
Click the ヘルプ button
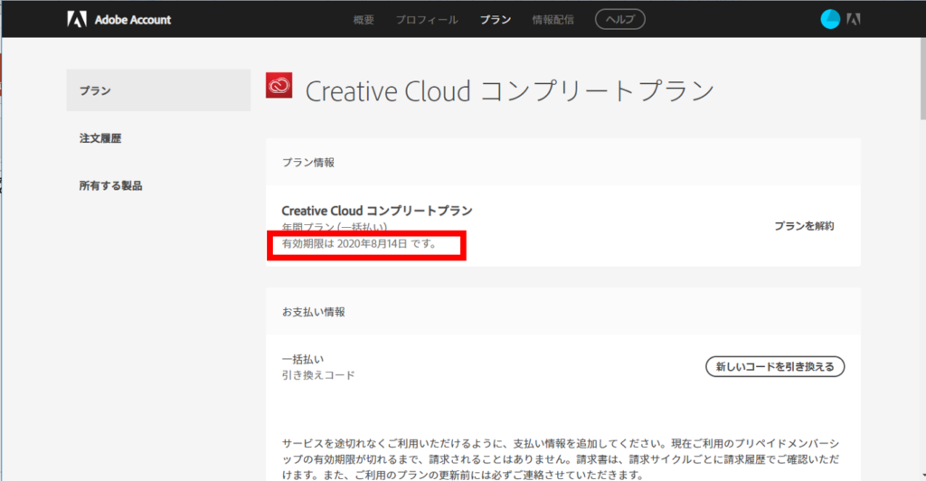point(619,20)
